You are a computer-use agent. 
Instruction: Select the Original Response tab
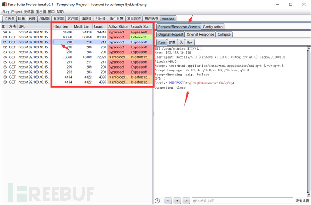pyautogui.click(x=200, y=34)
